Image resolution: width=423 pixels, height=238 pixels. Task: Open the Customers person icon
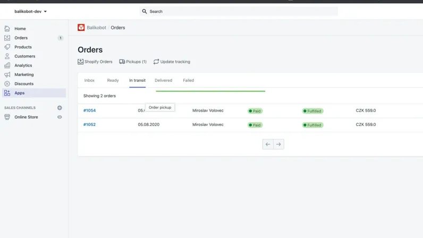coord(7,56)
